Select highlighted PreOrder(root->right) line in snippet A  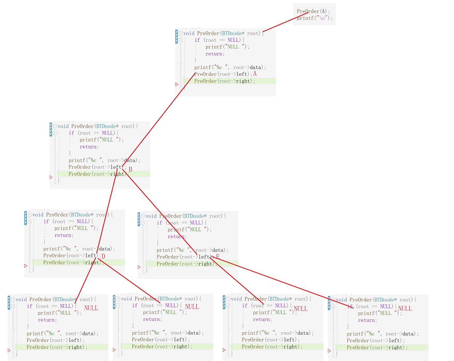pos(229,81)
